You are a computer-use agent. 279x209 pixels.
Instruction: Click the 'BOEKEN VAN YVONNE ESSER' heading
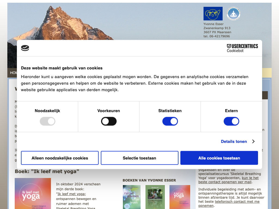[149, 180]
